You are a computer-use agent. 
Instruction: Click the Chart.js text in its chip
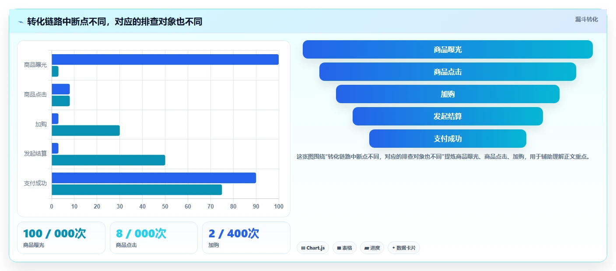click(316, 248)
